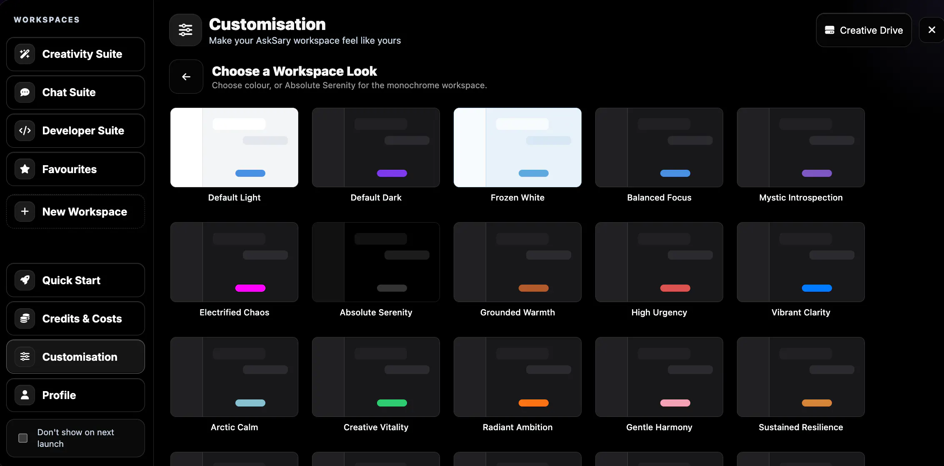This screenshot has height=466, width=944.
Task: Click the Frozen White label text
Action: pyautogui.click(x=517, y=198)
